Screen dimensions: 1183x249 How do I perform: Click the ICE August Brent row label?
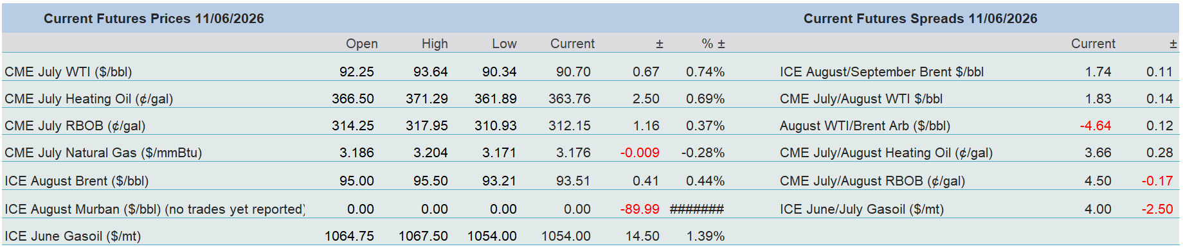77,181
